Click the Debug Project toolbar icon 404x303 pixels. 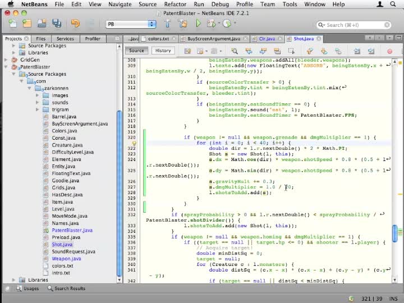212,24
